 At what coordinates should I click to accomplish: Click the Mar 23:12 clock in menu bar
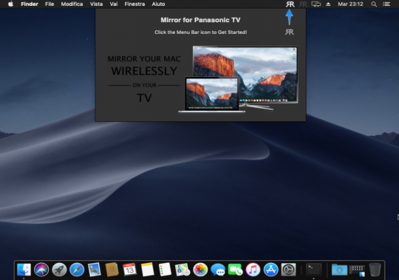(350, 4)
